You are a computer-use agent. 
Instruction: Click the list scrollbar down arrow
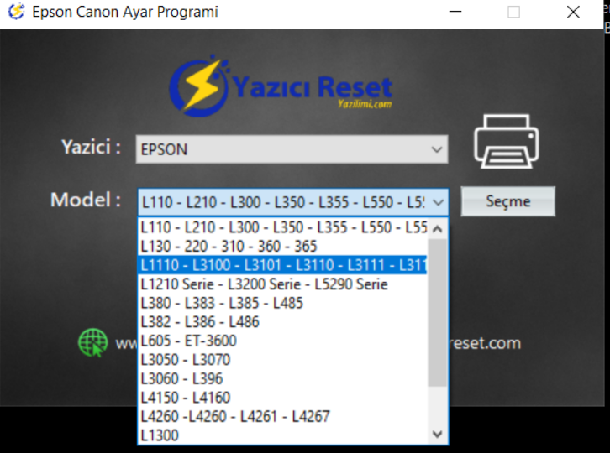click(x=437, y=434)
